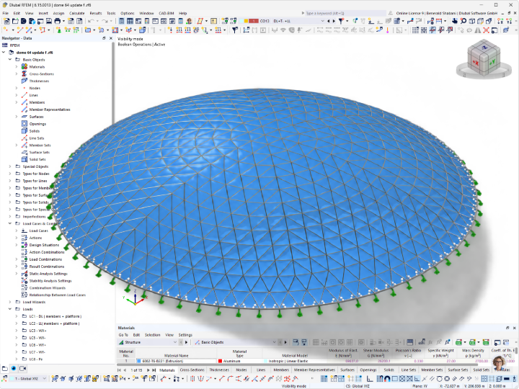Click the material name cell 6082-T6
This screenshot has height=389, width=519.
coord(176,361)
